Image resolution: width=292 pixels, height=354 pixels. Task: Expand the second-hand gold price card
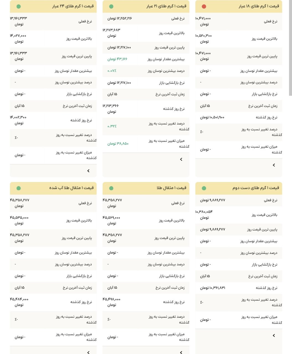point(273,335)
